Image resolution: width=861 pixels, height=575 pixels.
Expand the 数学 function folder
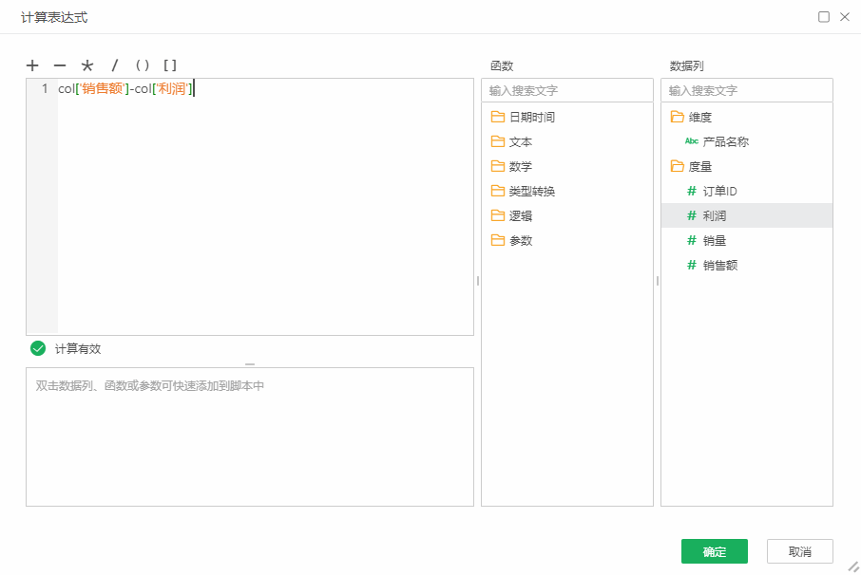point(513,165)
